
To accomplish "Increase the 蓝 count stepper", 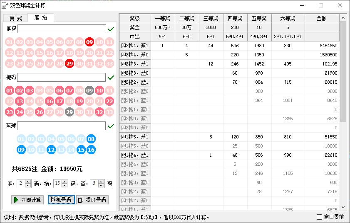I will [x=102, y=182].
